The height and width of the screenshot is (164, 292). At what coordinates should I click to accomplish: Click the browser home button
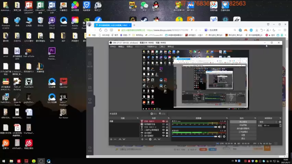(x=106, y=30)
